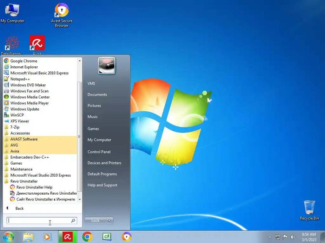Open Chrome from the taskbar
Viewport: 325px width, 243px height.
87,237
